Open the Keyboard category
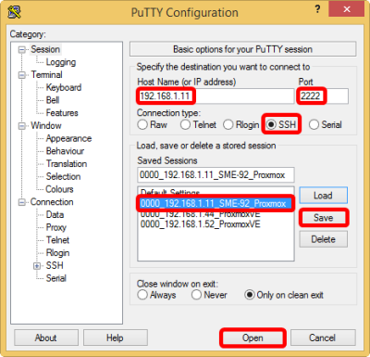Screen dimensions: 370x357 coord(64,87)
